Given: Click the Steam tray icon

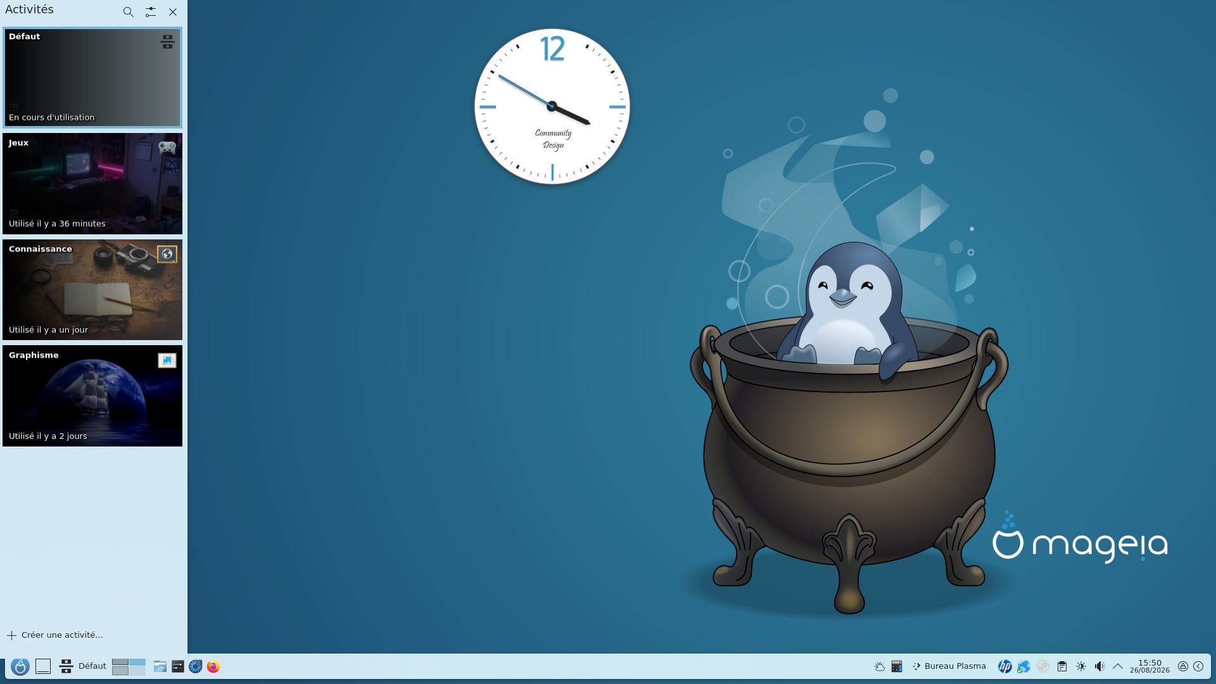Looking at the screenshot, I should [x=1043, y=666].
